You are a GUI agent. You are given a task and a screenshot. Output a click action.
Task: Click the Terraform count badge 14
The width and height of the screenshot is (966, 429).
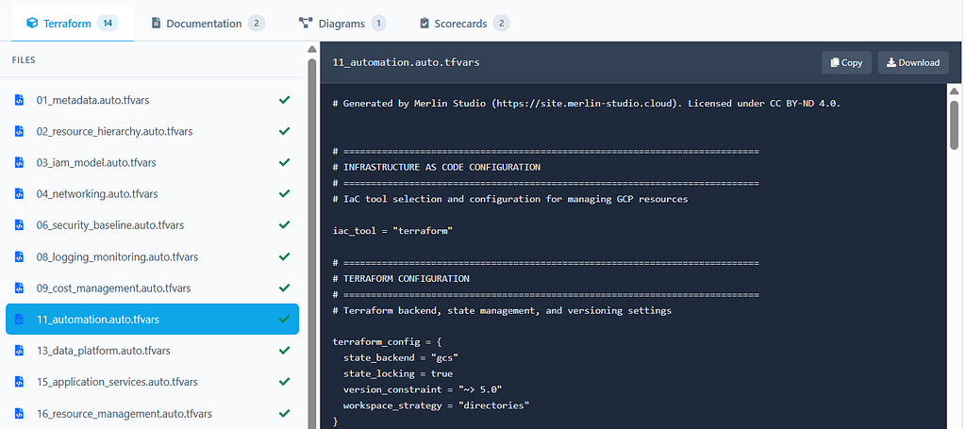tap(108, 24)
